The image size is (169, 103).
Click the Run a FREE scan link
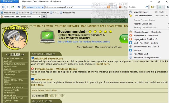click(84, 42)
